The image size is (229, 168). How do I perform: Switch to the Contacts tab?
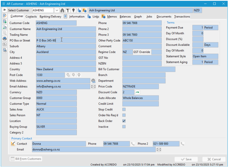(x=31, y=16)
